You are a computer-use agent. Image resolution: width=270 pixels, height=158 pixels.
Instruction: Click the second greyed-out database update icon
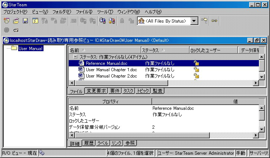pyautogui.click(x=93, y=21)
